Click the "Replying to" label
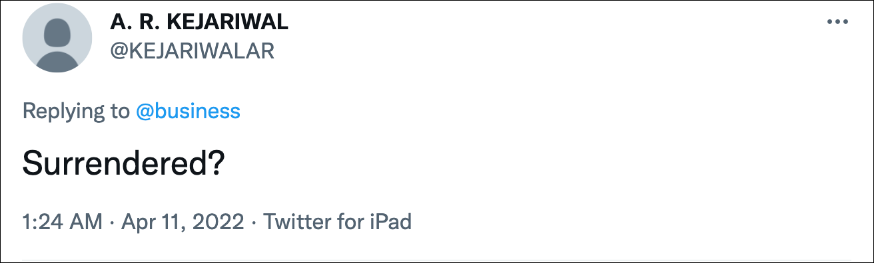The image size is (874, 263). (x=76, y=112)
